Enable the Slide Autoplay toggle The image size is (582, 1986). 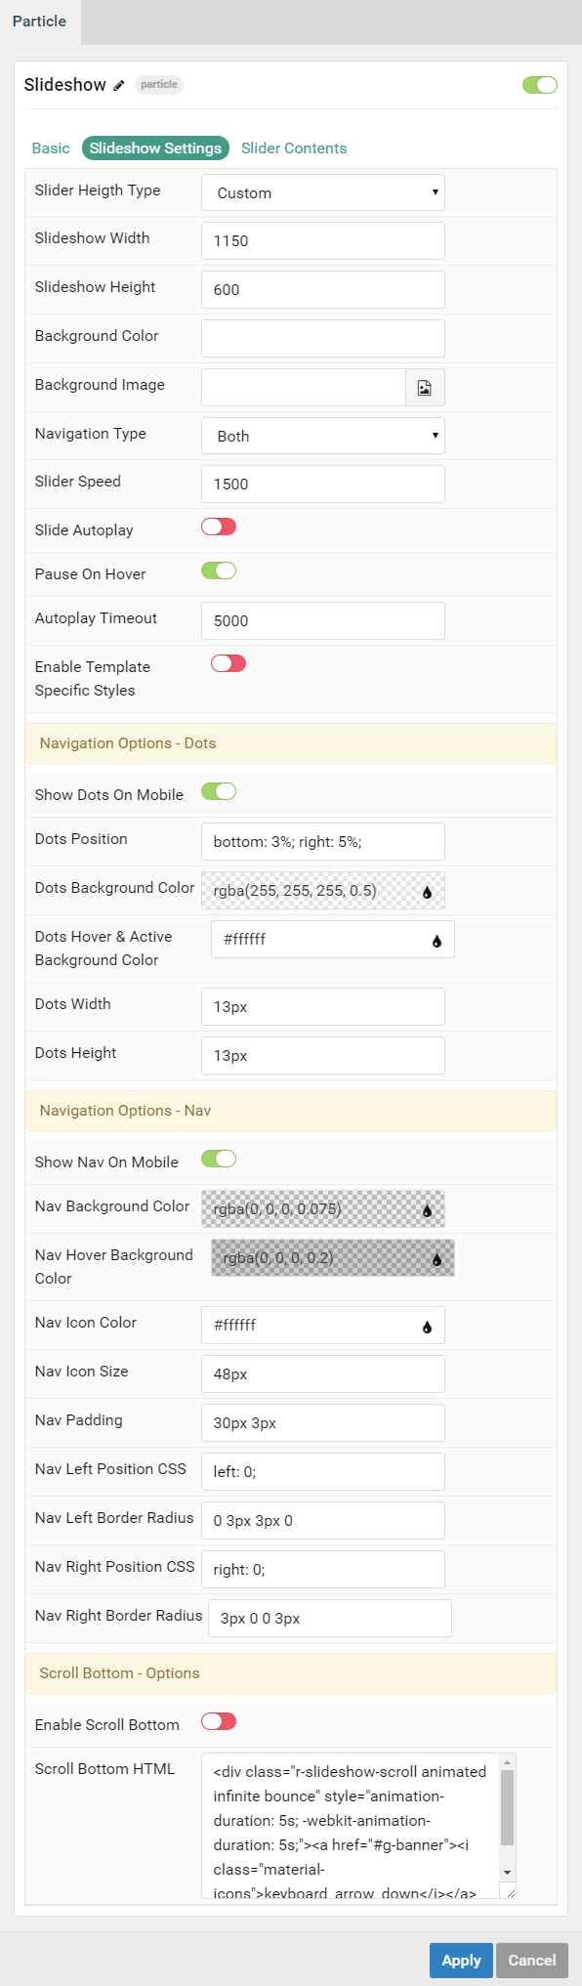pyautogui.click(x=219, y=527)
